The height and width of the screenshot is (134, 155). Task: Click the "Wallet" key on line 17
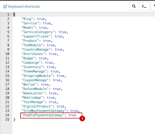click(x=29, y=84)
